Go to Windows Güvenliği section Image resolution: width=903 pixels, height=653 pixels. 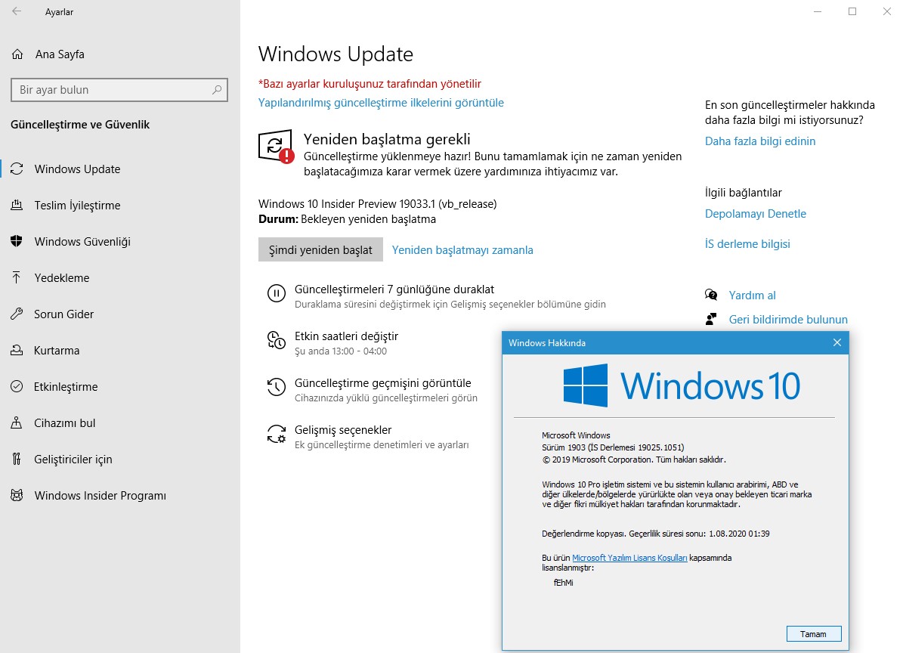[120, 241]
